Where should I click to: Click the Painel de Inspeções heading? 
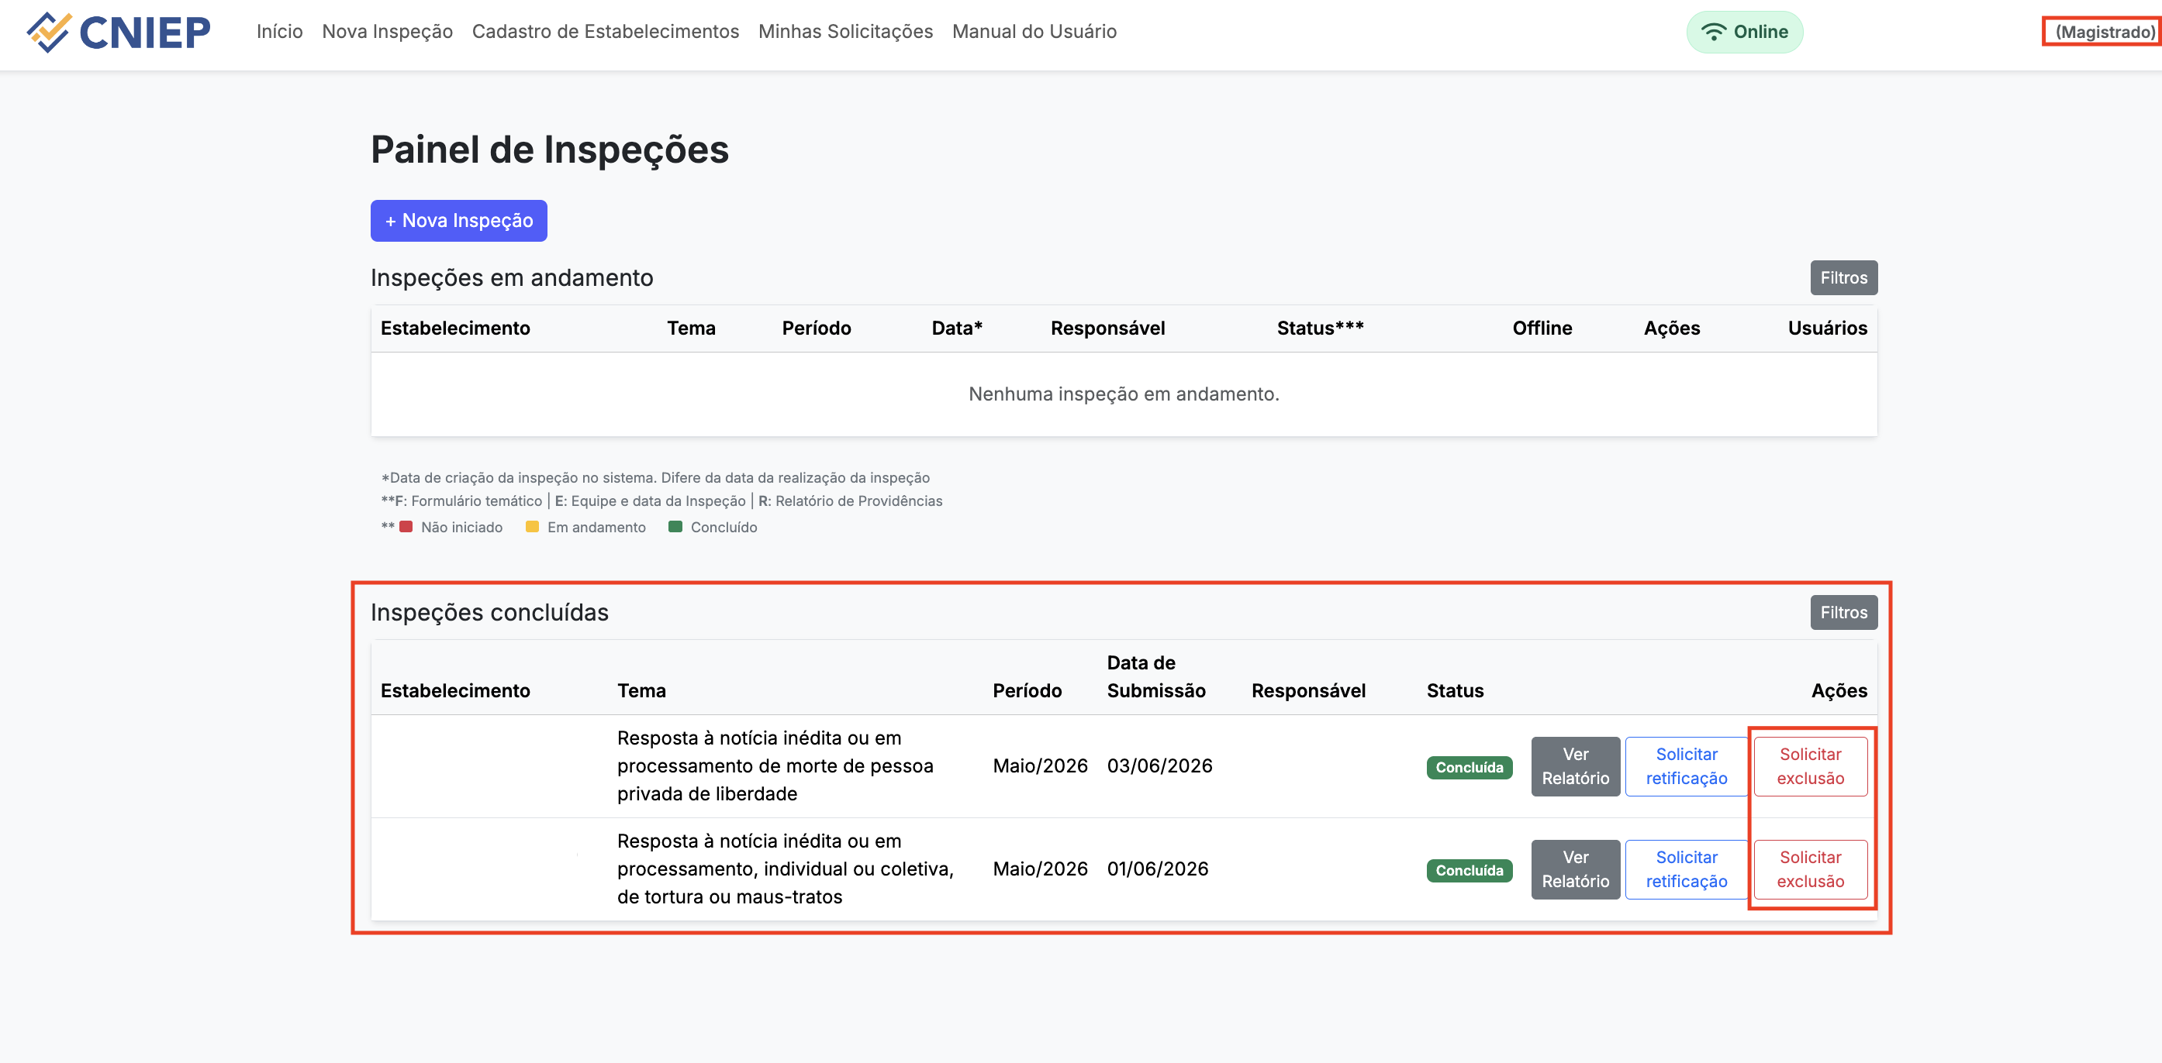coord(550,150)
